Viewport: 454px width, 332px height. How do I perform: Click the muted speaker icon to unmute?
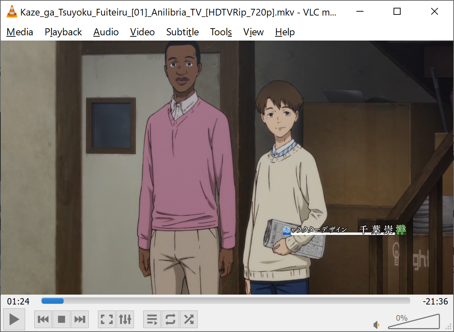377,325
